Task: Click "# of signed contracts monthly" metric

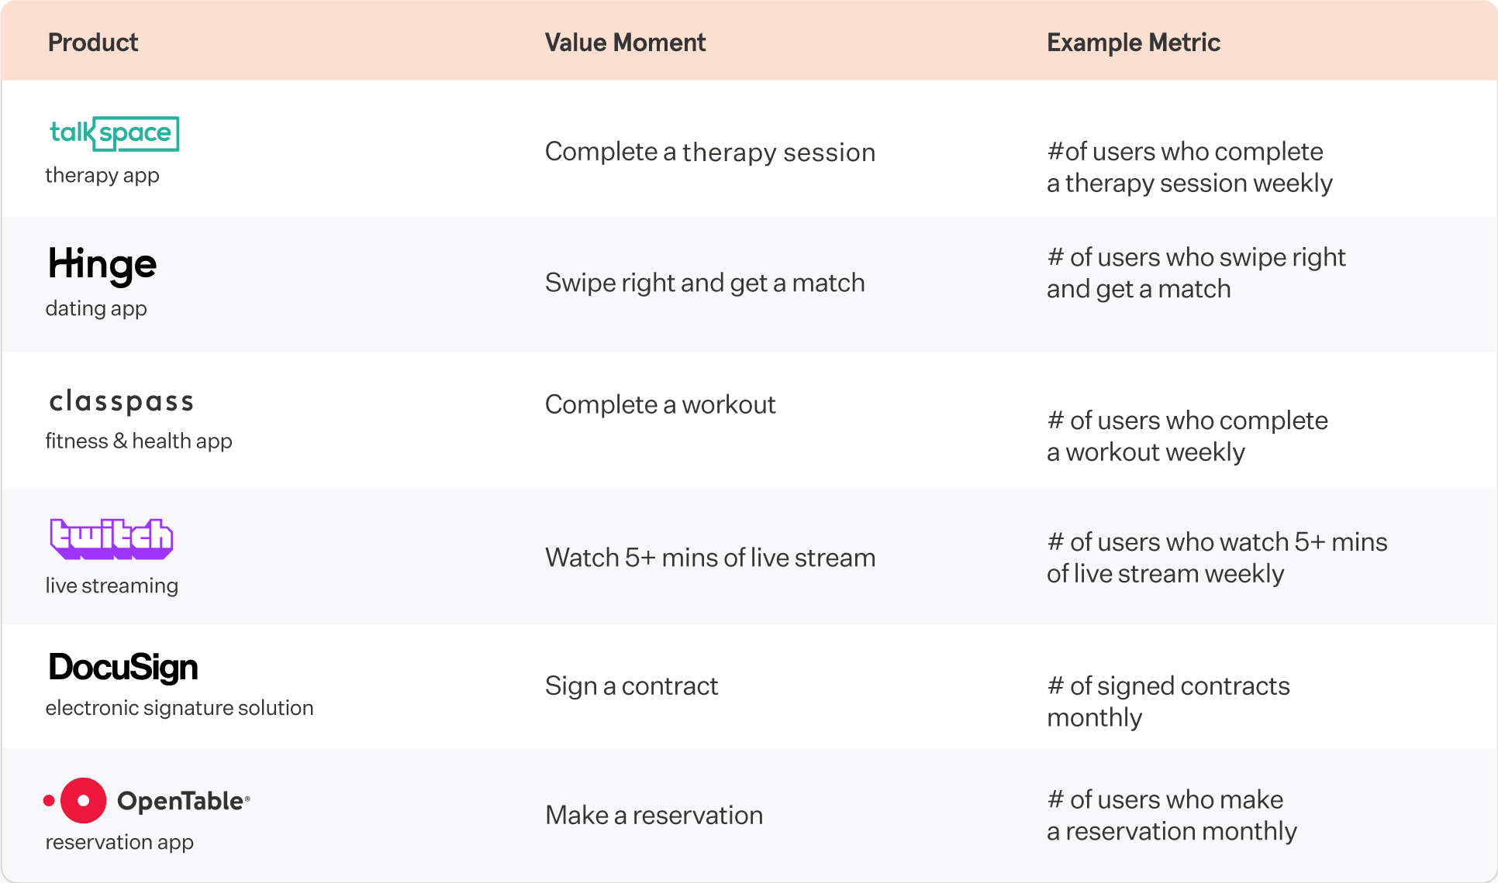Action: (x=1168, y=702)
